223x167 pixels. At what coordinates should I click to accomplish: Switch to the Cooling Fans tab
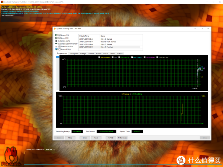click(x=74, y=53)
